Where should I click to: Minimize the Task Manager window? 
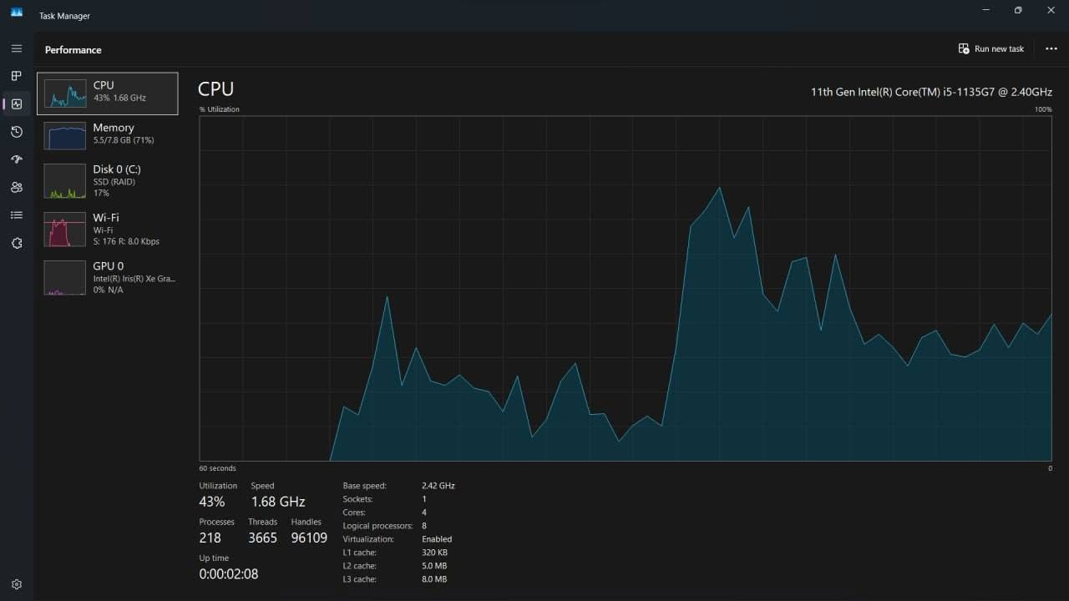tap(985, 10)
